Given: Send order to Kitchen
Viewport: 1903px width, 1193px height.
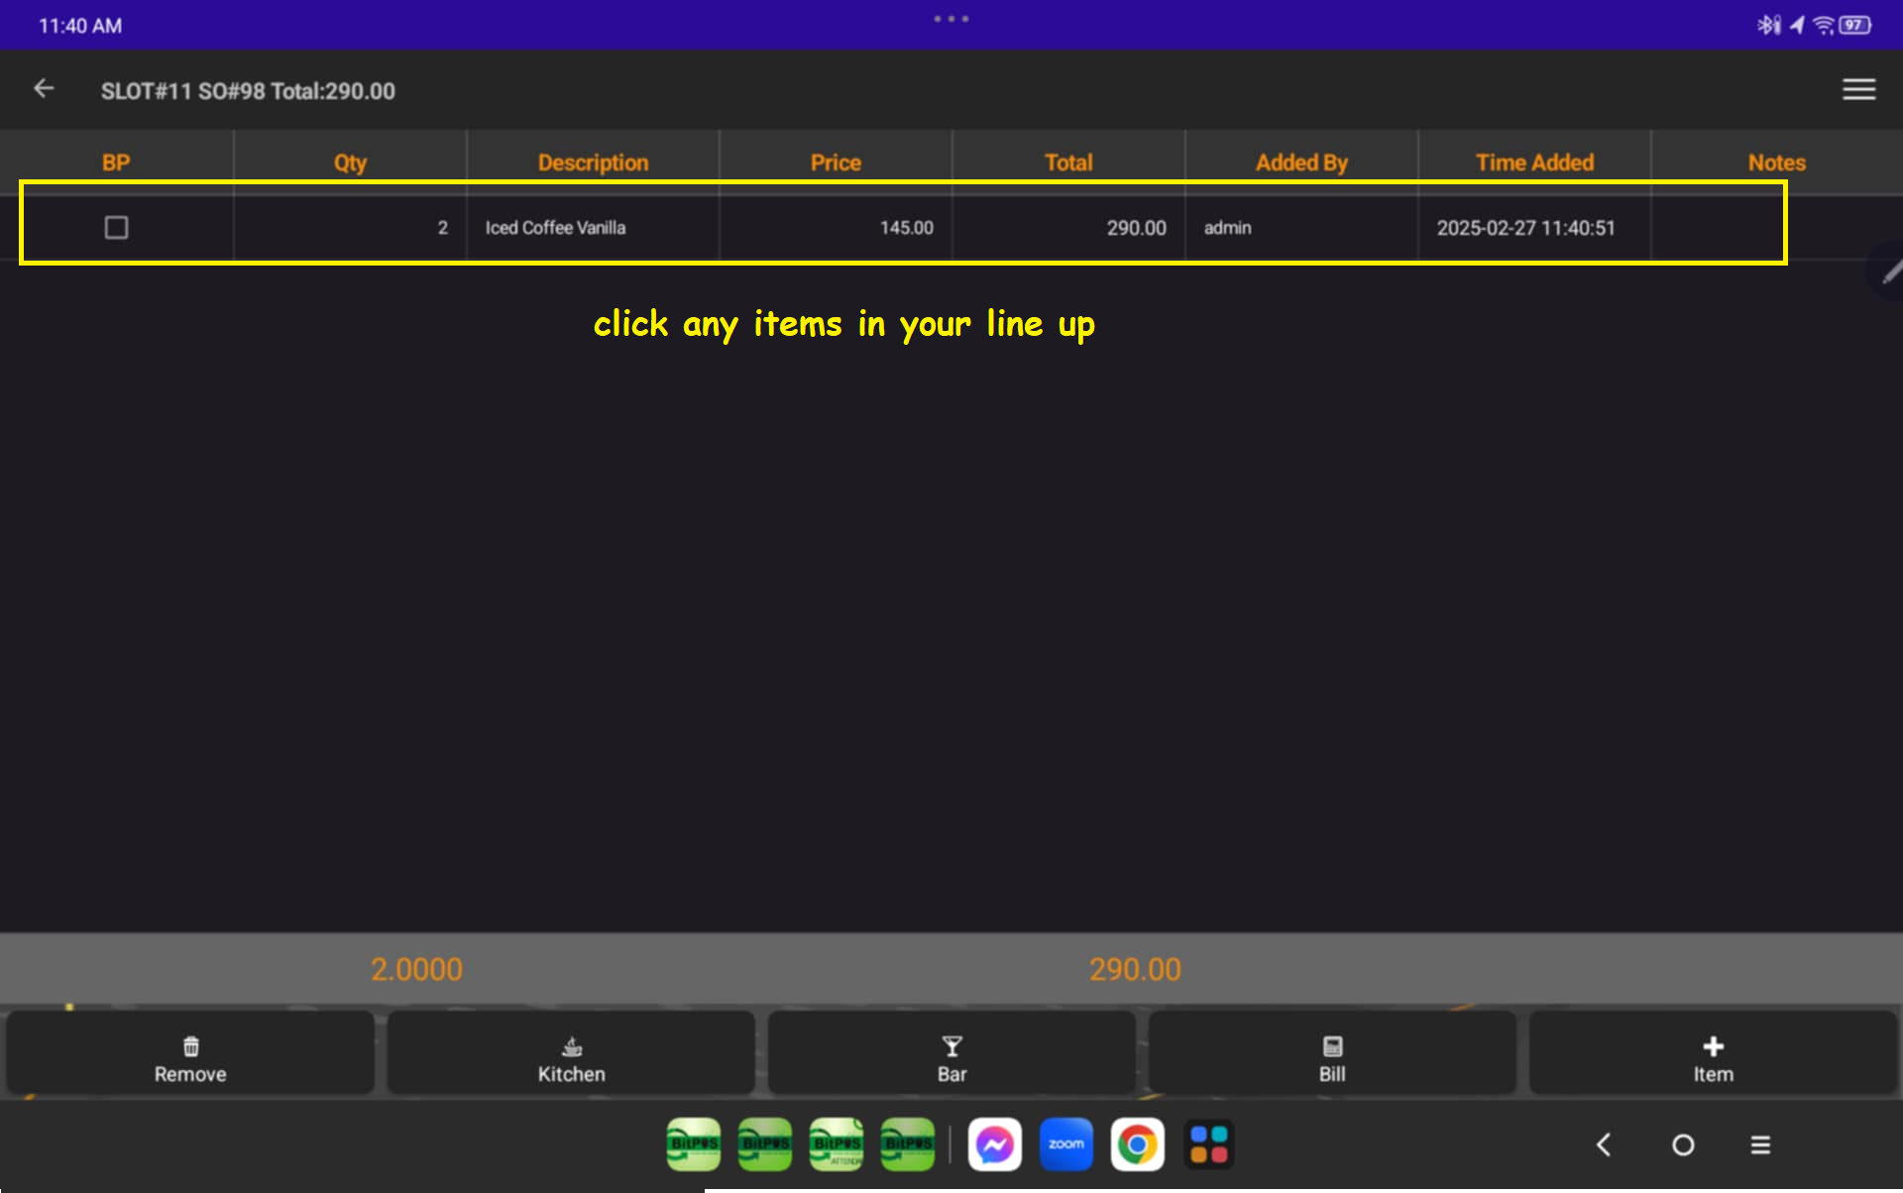Looking at the screenshot, I should pyautogui.click(x=571, y=1056).
